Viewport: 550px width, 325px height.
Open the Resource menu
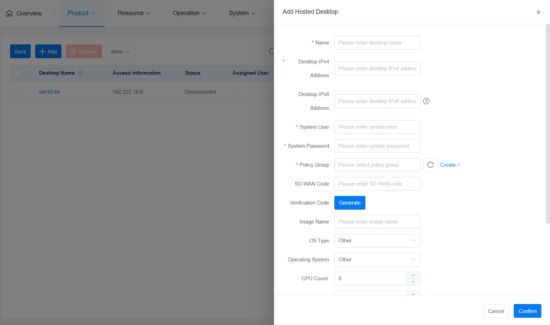click(134, 13)
